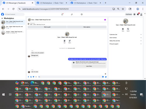146x109 pixels.
Task: Open the Friends icon in top navigation
Action: [x=72, y=14]
